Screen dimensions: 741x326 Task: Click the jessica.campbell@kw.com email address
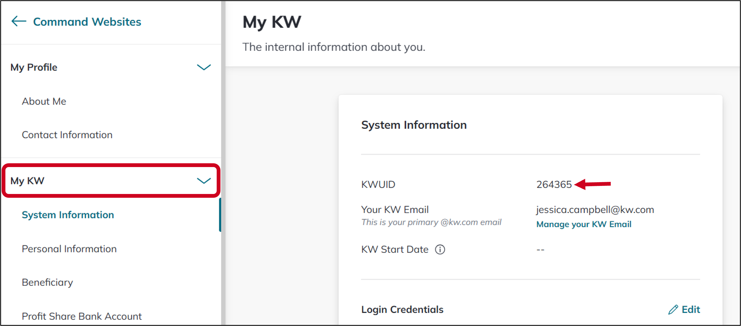(x=595, y=210)
